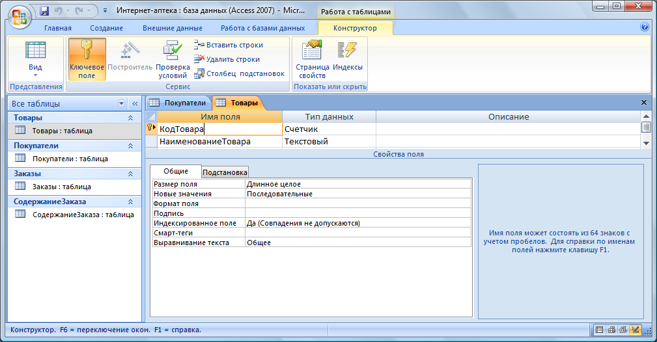Viewport: 657px width, 342px height.
Task: Select Заказы : таблица item
Action: point(75,187)
